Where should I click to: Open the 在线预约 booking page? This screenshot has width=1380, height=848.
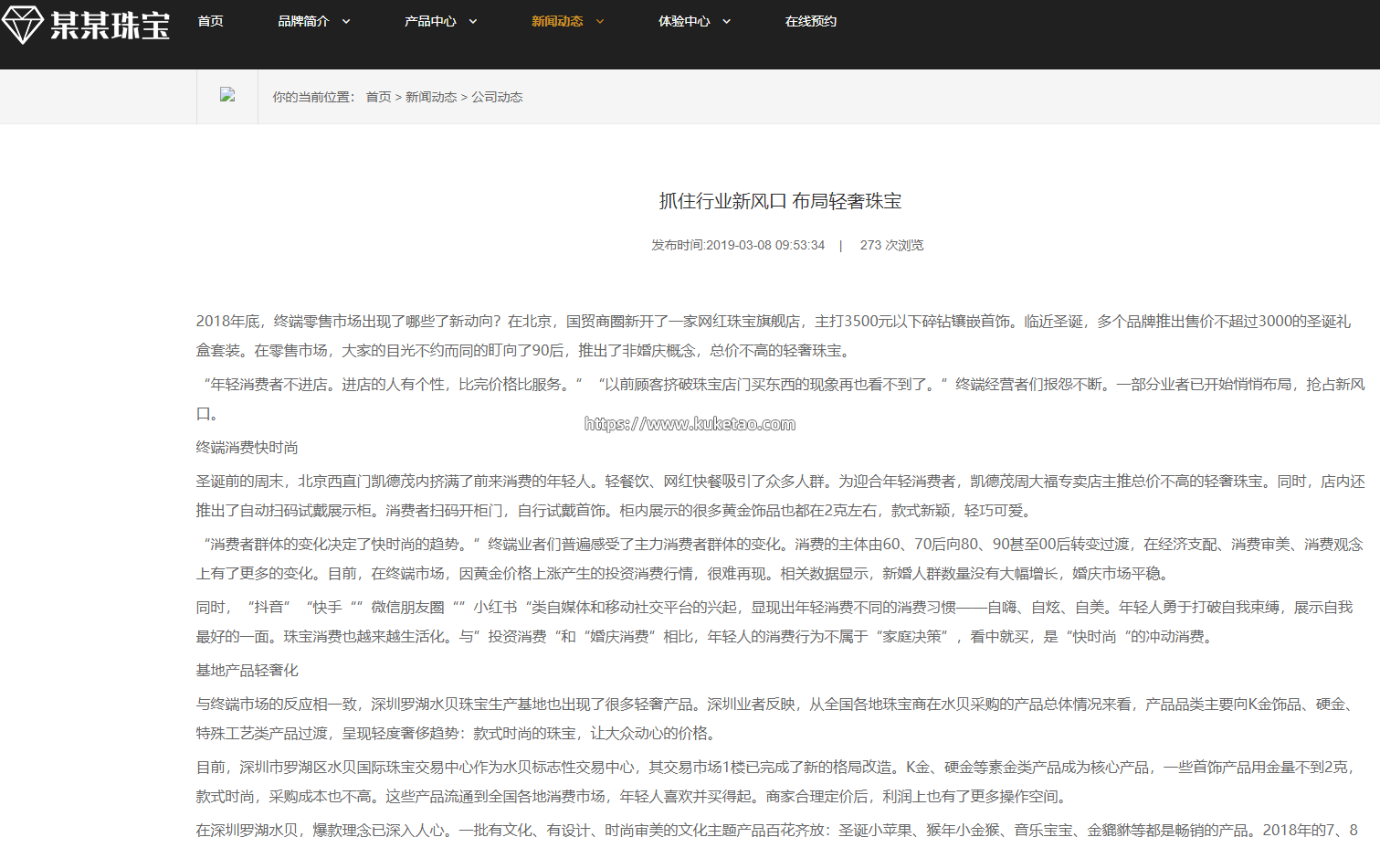coord(810,21)
